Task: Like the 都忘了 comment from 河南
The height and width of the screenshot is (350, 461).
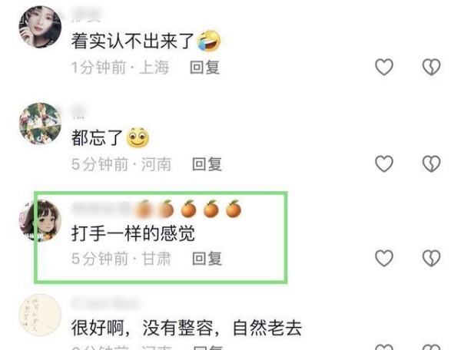Action: pyautogui.click(x=384, y=163)
